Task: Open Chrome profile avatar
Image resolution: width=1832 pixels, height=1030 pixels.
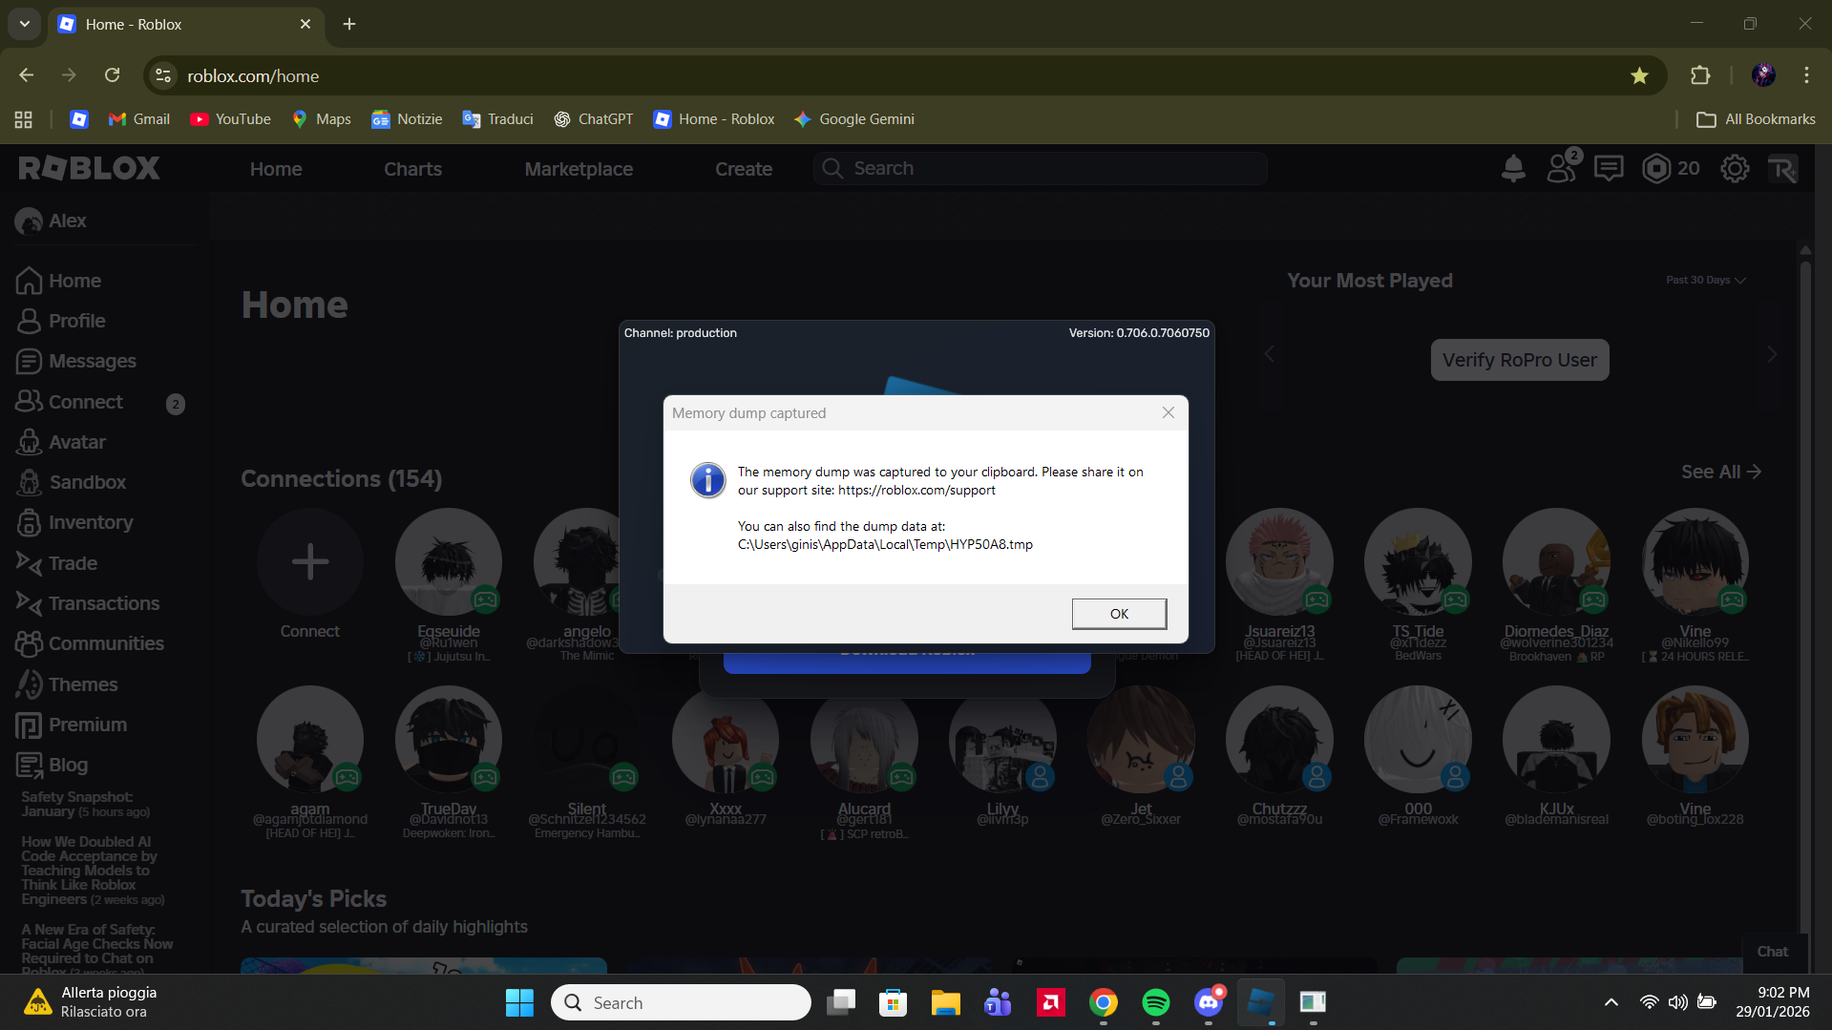Action: coord(1763,75)
